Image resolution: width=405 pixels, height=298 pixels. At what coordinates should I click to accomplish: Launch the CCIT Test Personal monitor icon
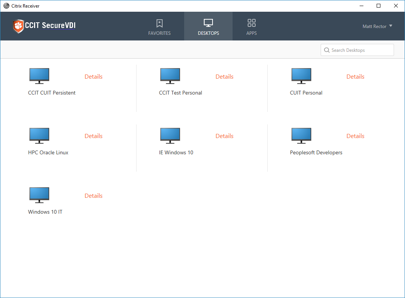(x=170, y=76)
